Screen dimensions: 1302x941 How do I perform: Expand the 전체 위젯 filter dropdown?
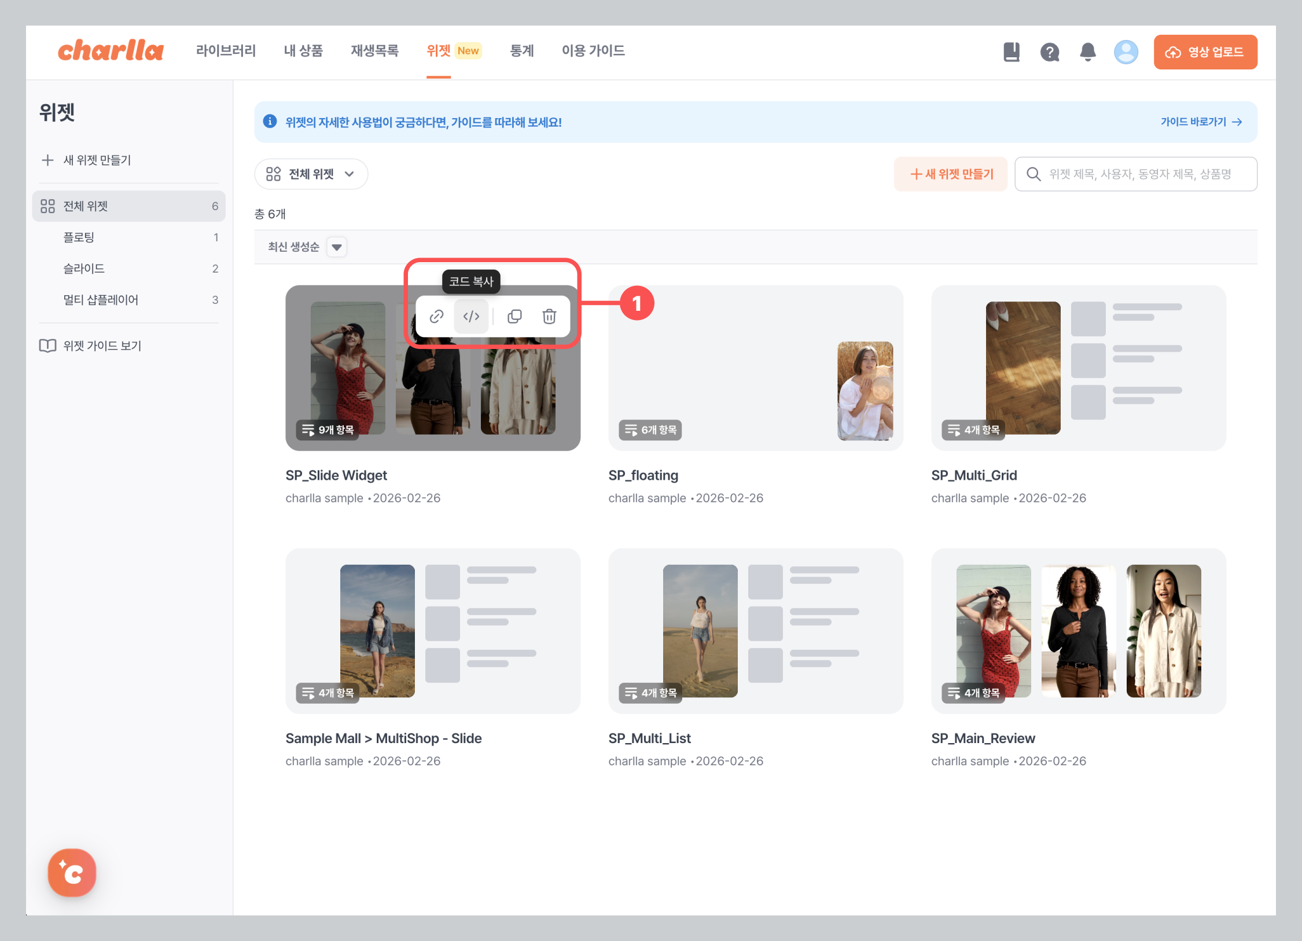(x=311, y=174)
